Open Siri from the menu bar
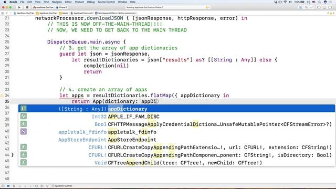336x189 pixels. point(325,2)
